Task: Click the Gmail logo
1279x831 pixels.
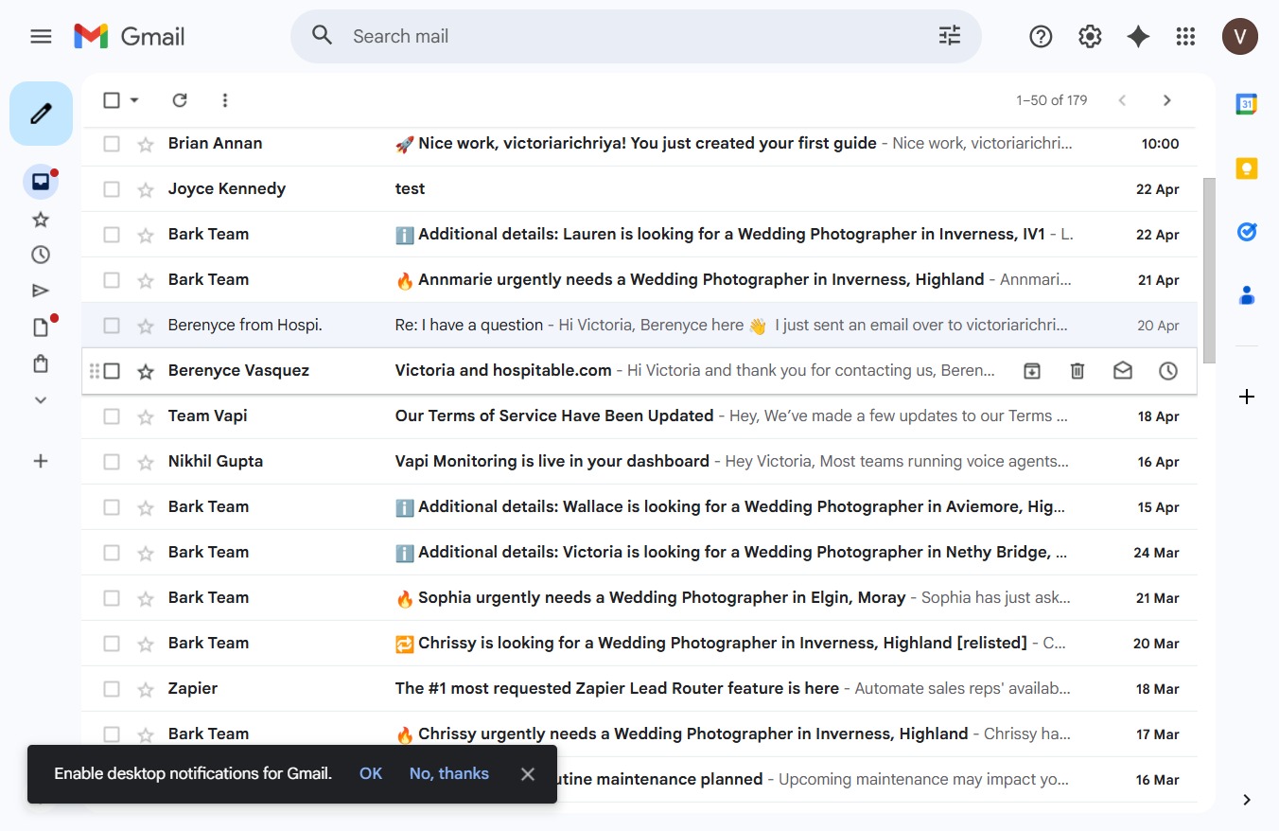Action: click(130, 36)
